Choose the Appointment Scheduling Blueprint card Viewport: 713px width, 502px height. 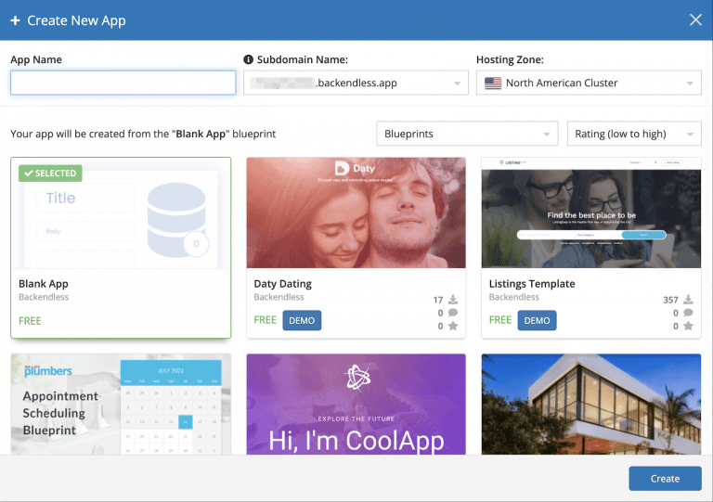121,405
